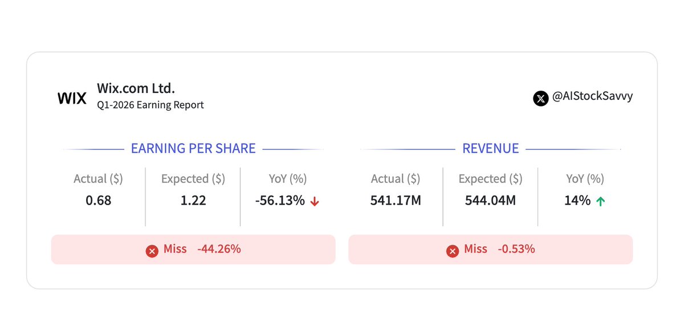Select the revenue actual value 541.17M

tap(396, 201)
